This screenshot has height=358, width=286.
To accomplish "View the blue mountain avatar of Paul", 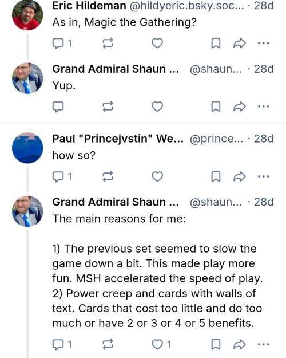I will coord(27,148).
